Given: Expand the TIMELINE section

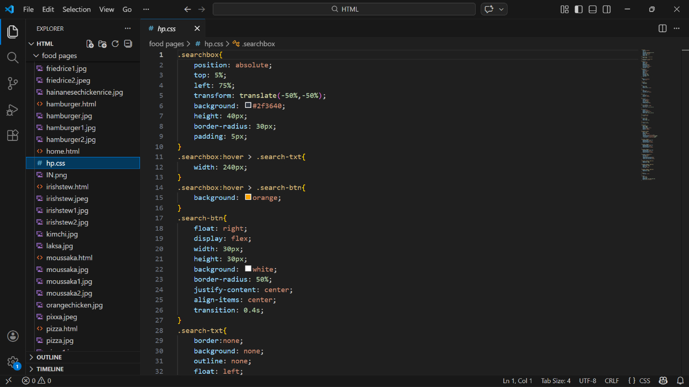Looking at the screenshot, I should tap(50, 369).
